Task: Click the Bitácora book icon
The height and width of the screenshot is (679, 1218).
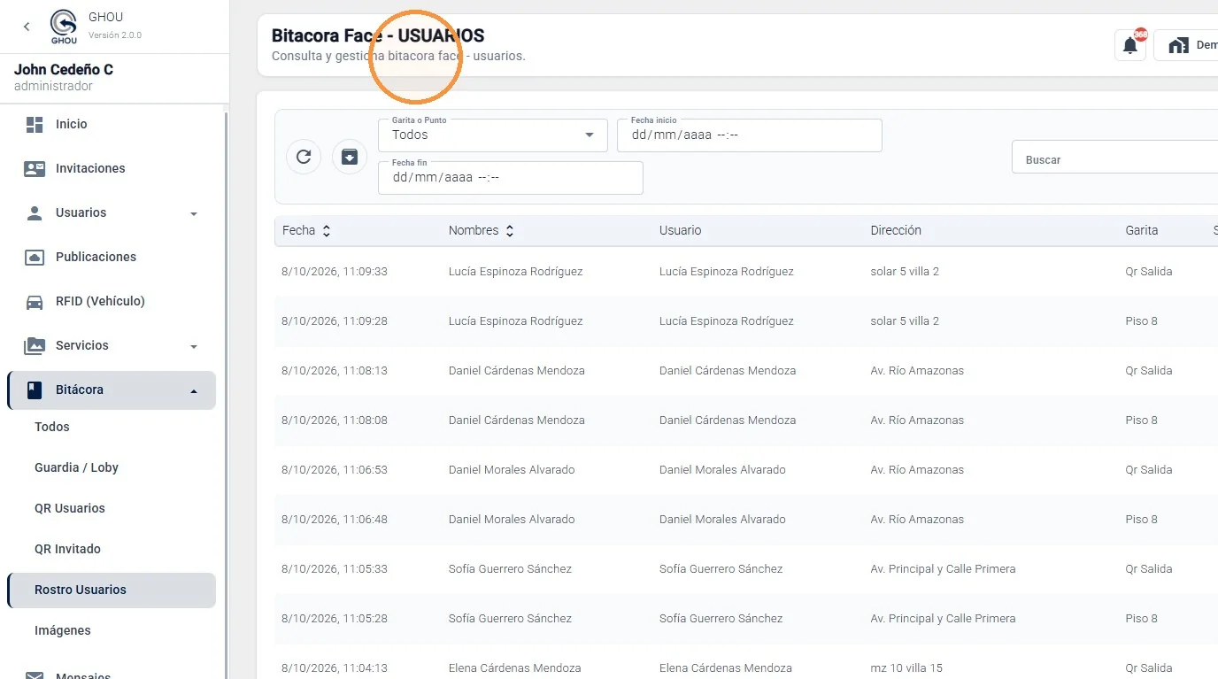Action: pos(35,390)
